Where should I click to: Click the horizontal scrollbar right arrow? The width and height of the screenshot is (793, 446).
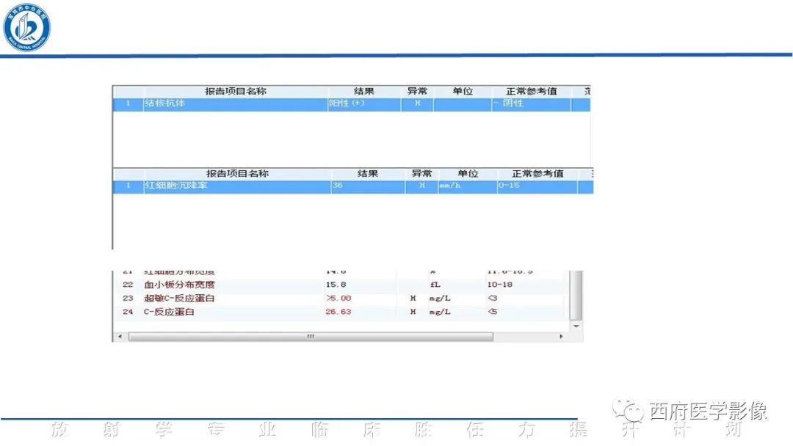(x=561, y=337)
